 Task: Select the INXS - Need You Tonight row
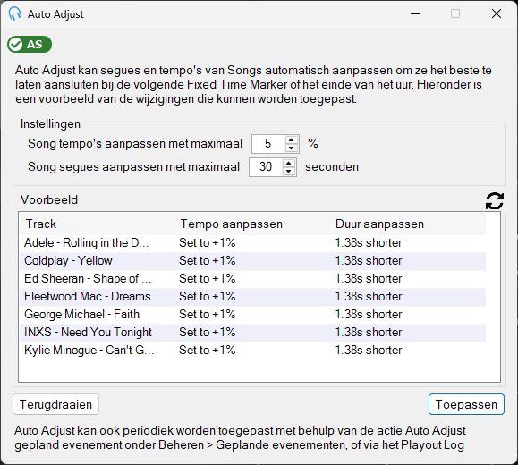(x=252, y=333)
